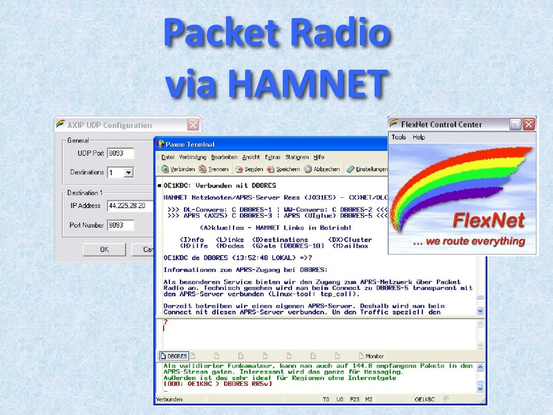Click up arrow of the input pane scrollbar
553x415 pixels.
480,324
